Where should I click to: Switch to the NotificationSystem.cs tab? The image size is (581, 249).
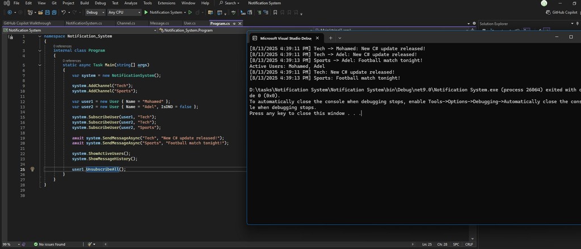pyautogui.click(x=84, y=23)
